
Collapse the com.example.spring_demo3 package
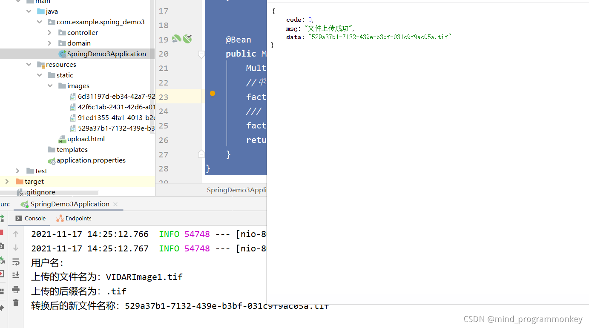[x=39, y=22]
